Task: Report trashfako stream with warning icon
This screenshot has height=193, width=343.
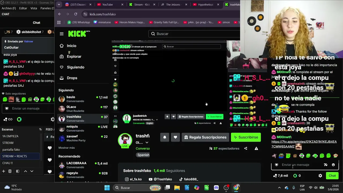Action: pyautogui.click(x=256, y=149)
